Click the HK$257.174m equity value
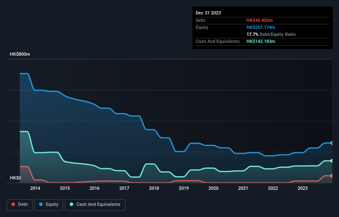Viewport: 339px width, 217px height. point(261,27)
